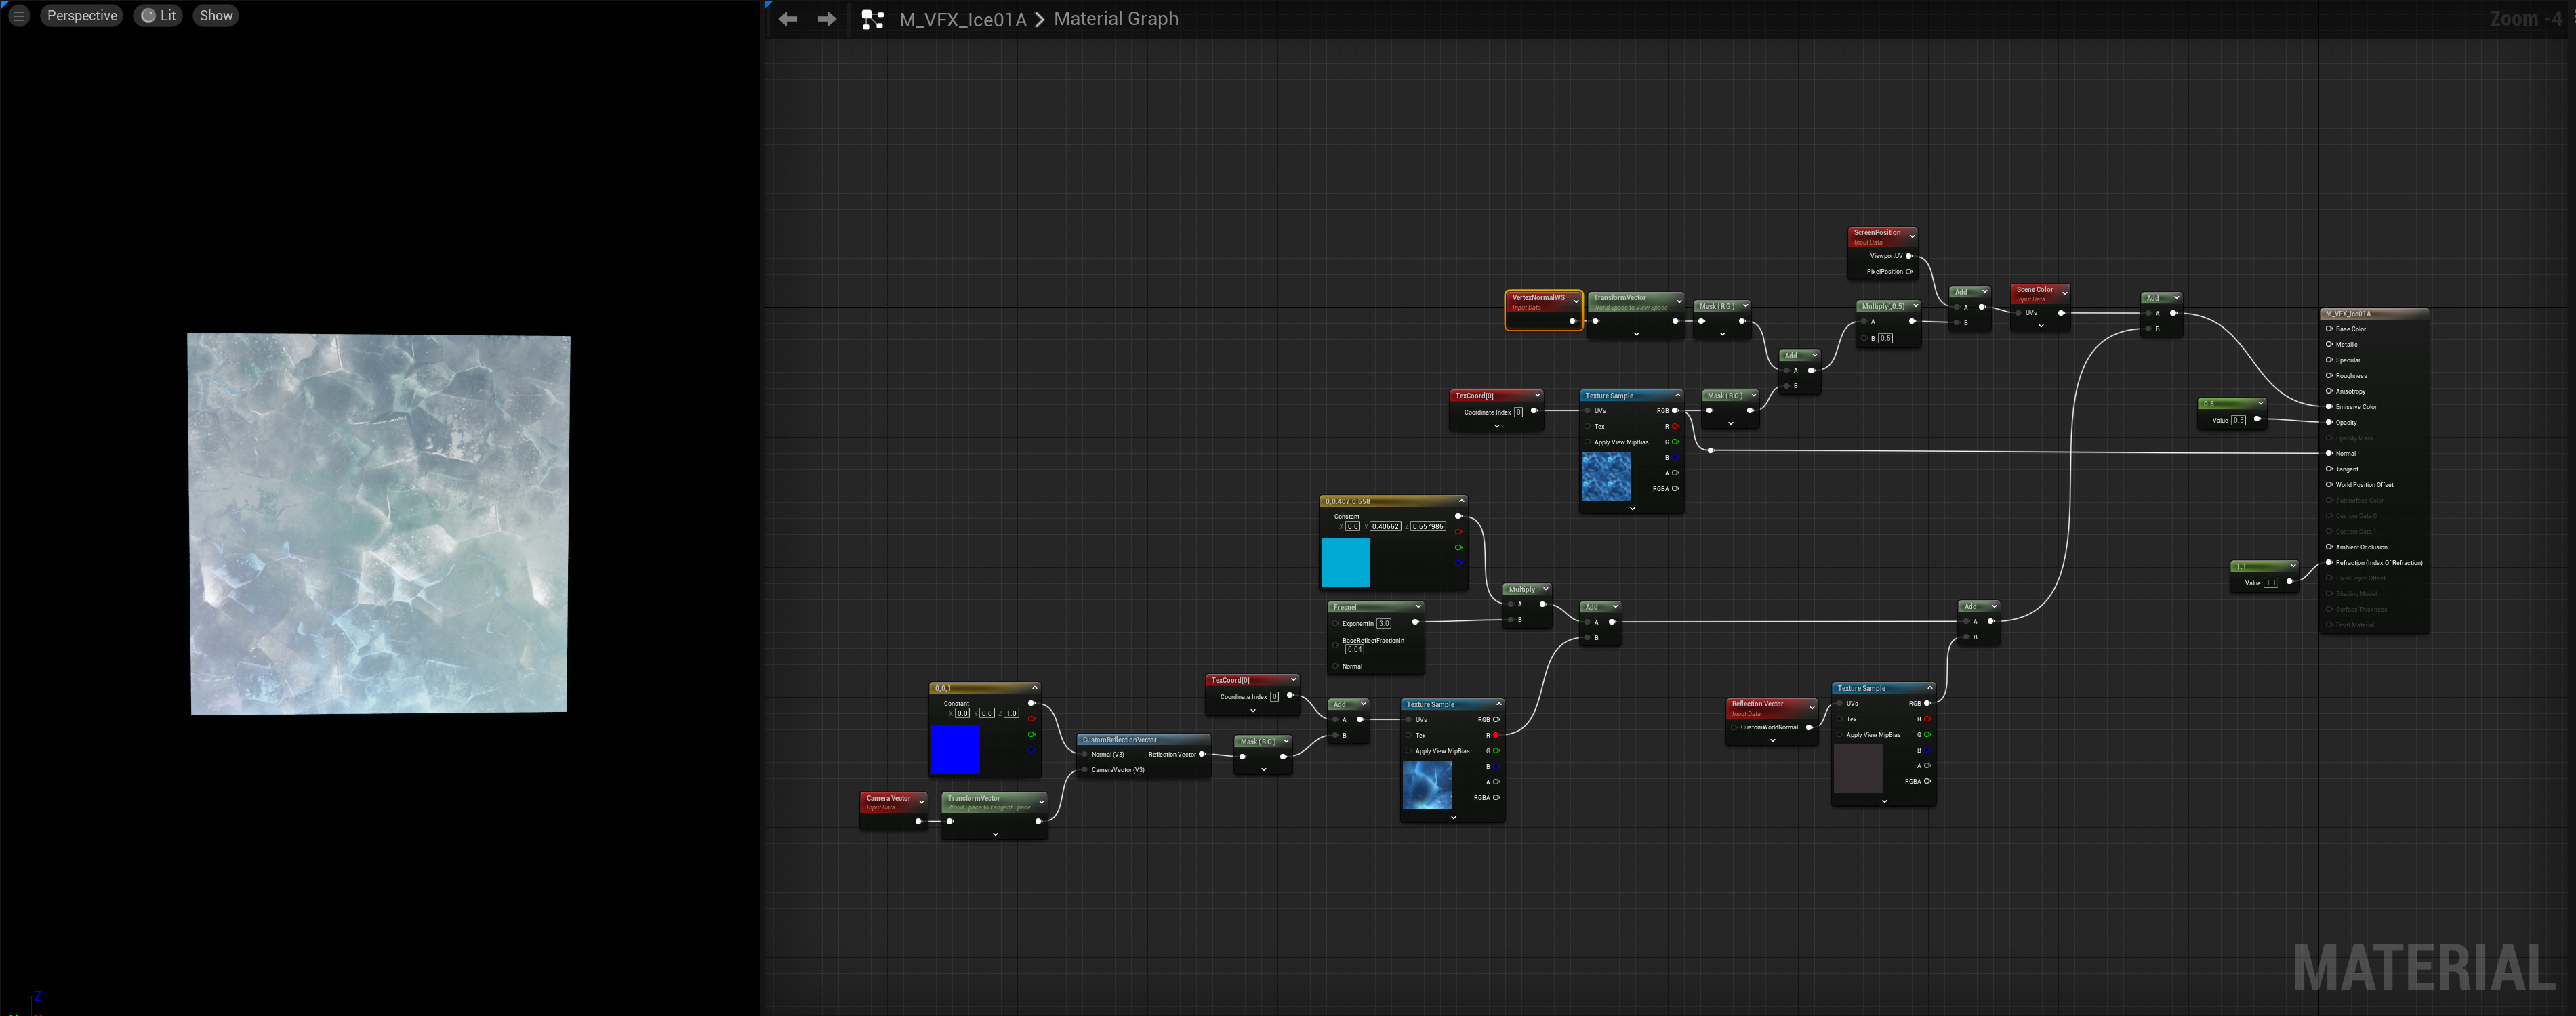This screenshot has width=2576, height=1016.
Task: Click the Material Graph breadcrumb
Action: tap(1116, 19)
